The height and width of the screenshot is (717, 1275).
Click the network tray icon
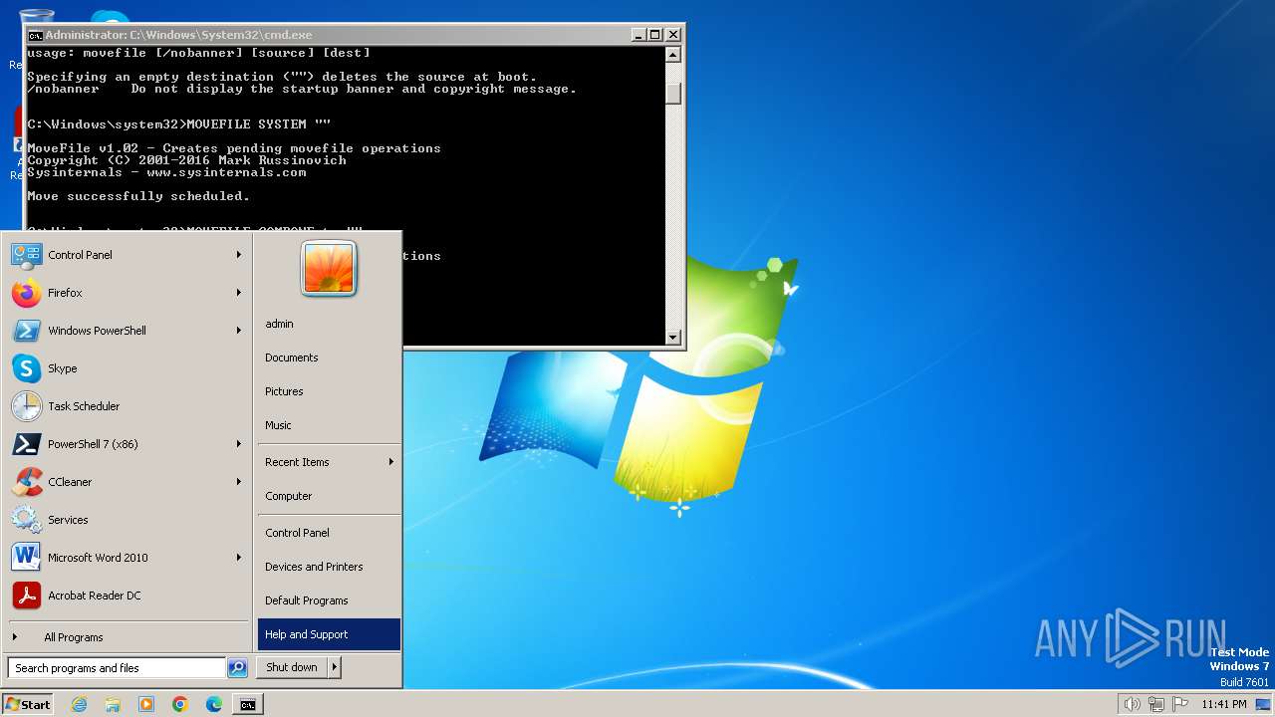point(1156,704)
